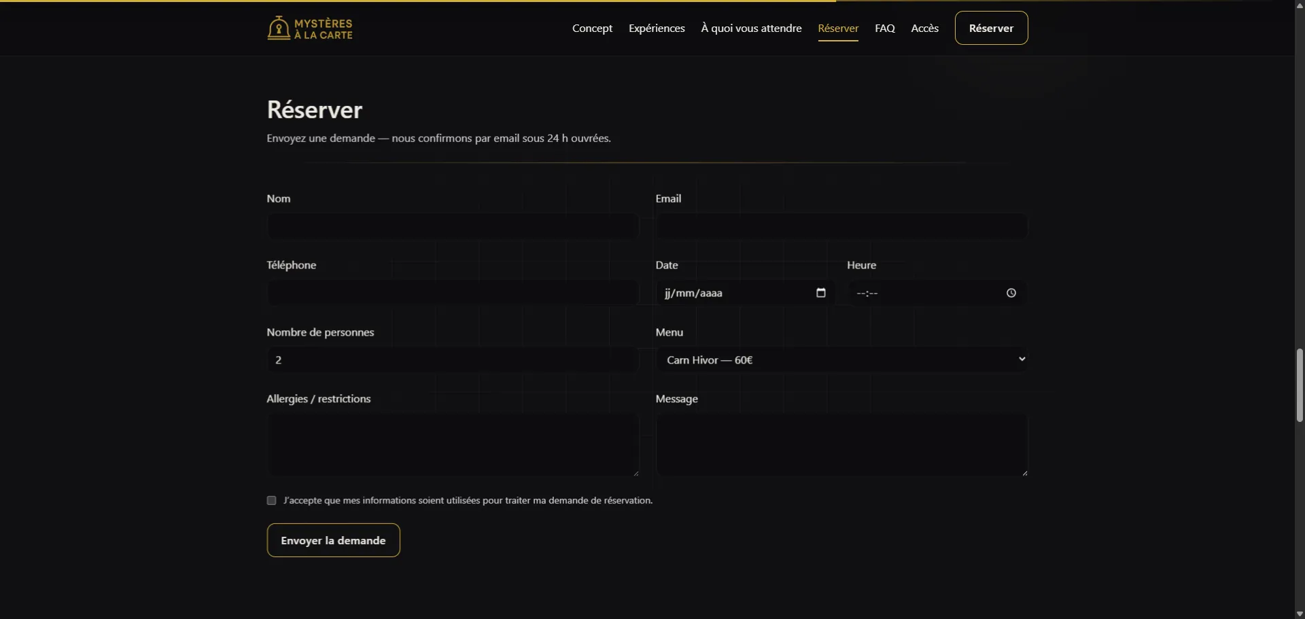Click the Mystères à la Carte bell logo
The height and width of the screenshot is (619, 1305).
[279, 28]
